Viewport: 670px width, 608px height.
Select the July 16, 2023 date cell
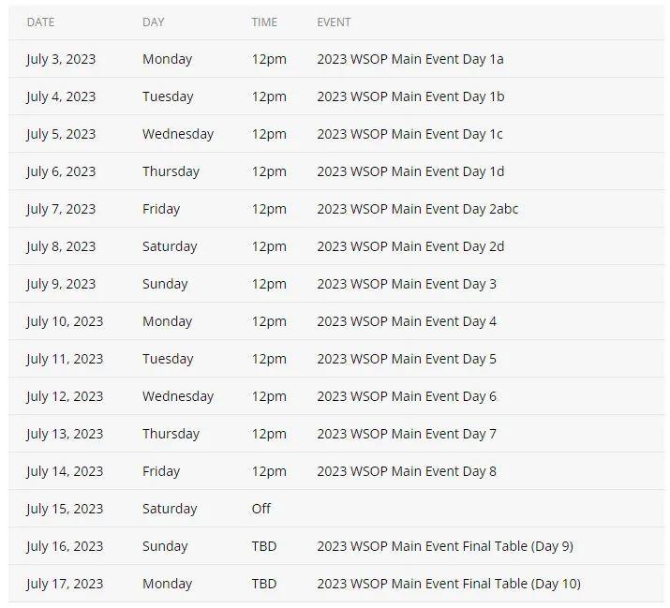click(x=65, y=546)
